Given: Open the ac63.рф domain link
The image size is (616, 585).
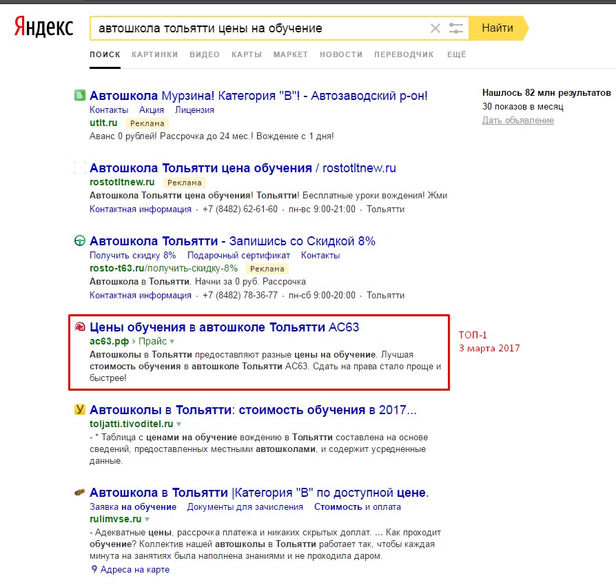Looking at the screenshot, I should [110, 341].
